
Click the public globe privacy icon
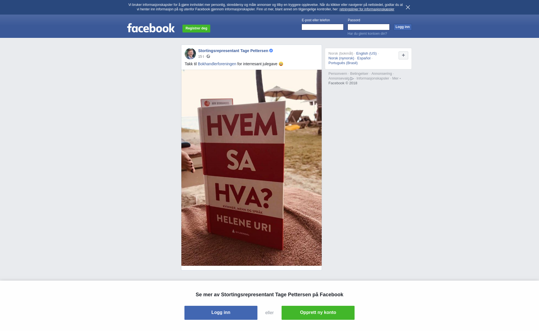tap(208, 57)
